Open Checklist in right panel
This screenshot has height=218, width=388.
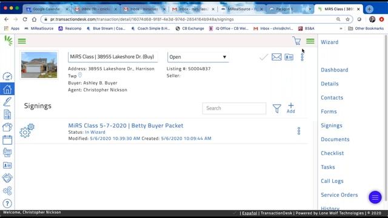[332, 153]
